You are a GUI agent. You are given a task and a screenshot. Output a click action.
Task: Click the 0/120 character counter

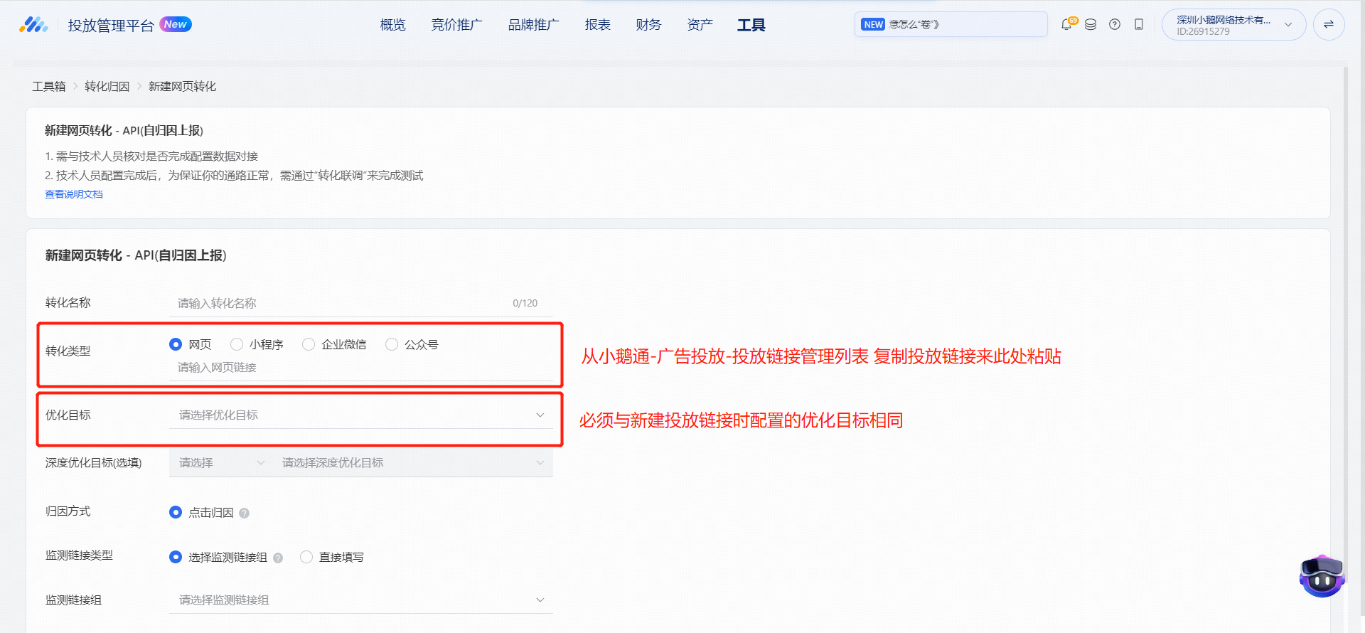click(x=525, y=303)
